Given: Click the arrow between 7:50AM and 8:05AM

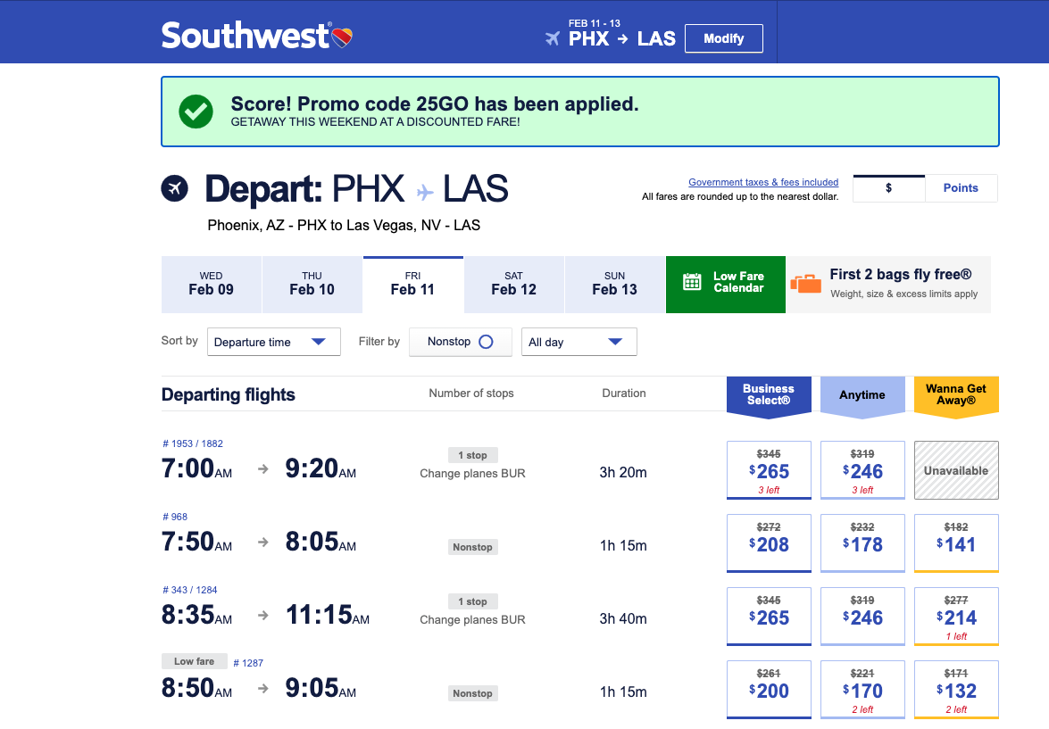Looking at the screenshot, I should [263, 542].
